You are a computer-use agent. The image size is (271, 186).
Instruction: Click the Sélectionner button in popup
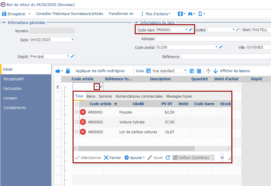[x=88, y=158]
